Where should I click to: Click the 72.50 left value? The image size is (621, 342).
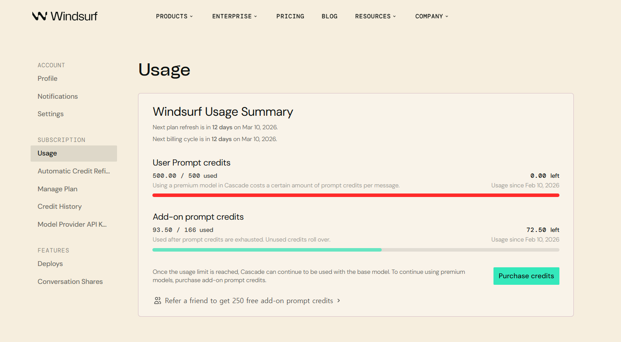click(x=543, y=230)
